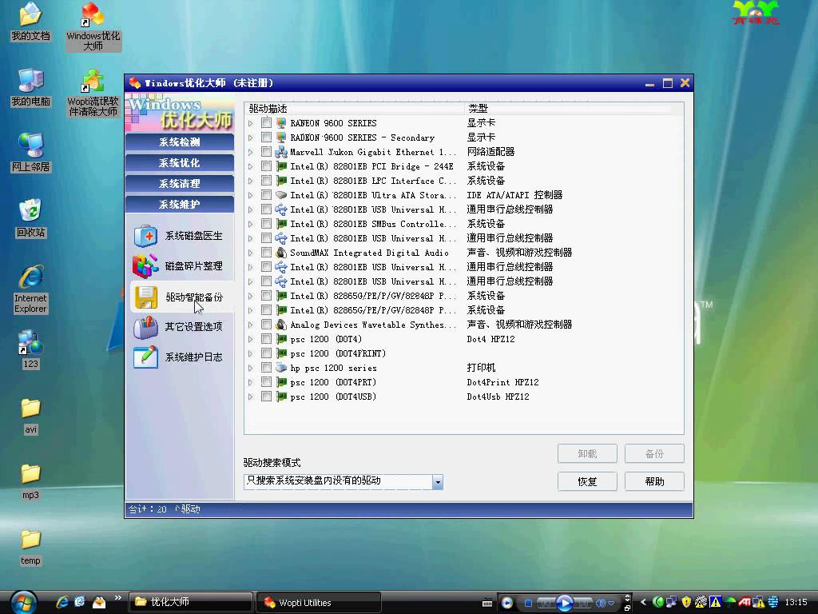
Task: Expand the psc 1200 (DOT4) driver row
Action: pyautogui.click(x=251, y=339)
